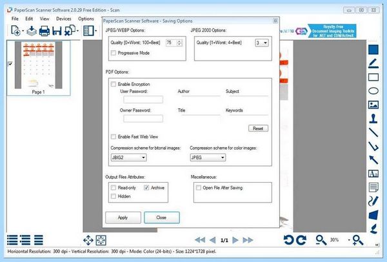The height and width of the screenshot is (262, 387).
Task: Click the zoom in magnifier
Action: click(x=358, y=240)
